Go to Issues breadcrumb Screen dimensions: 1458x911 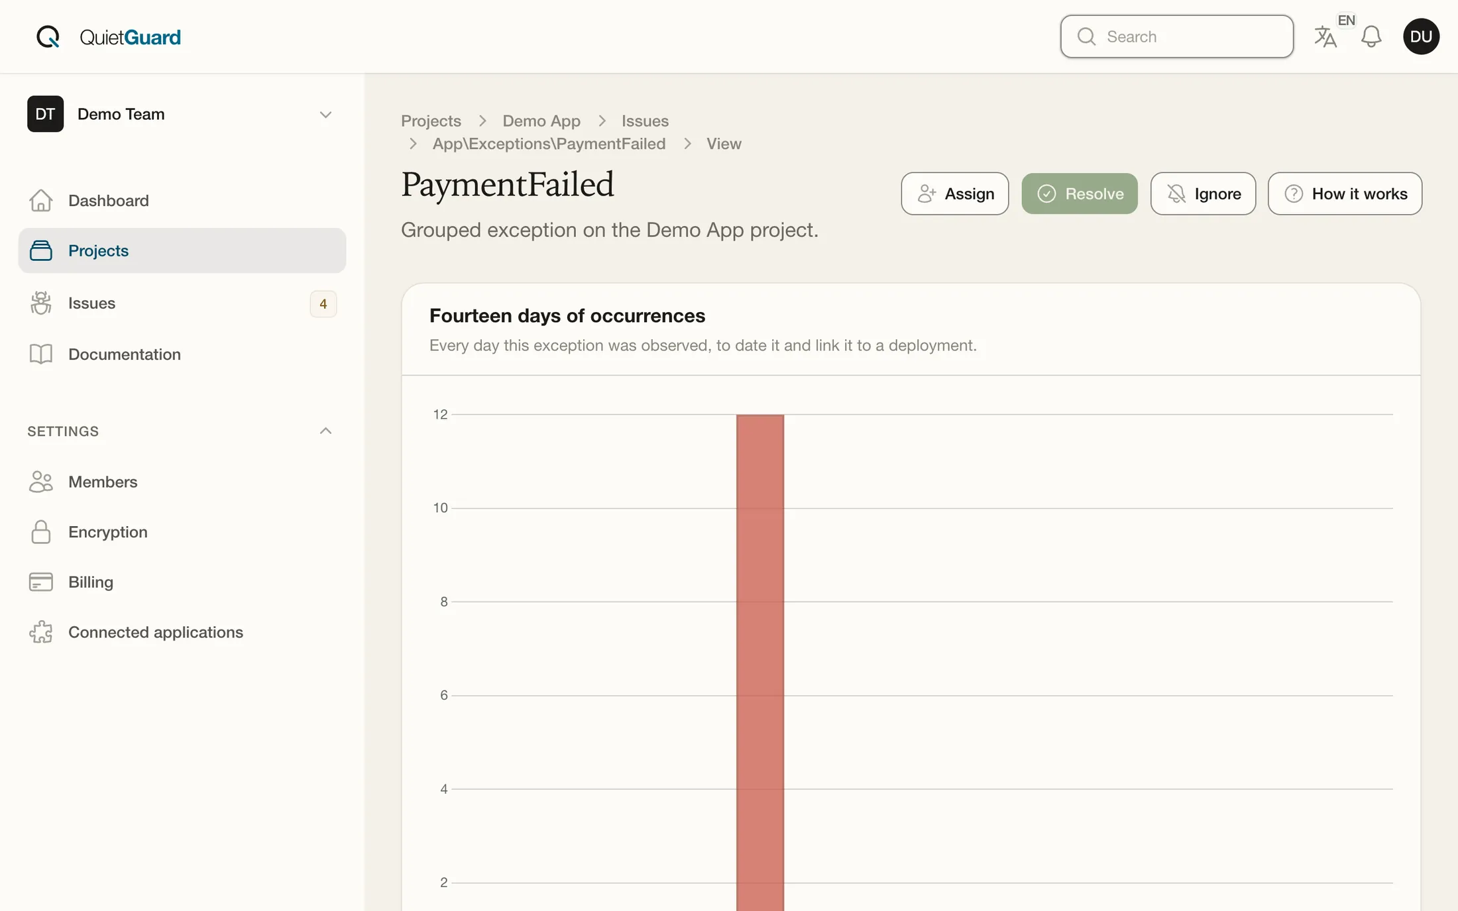(x=645, y=121)
